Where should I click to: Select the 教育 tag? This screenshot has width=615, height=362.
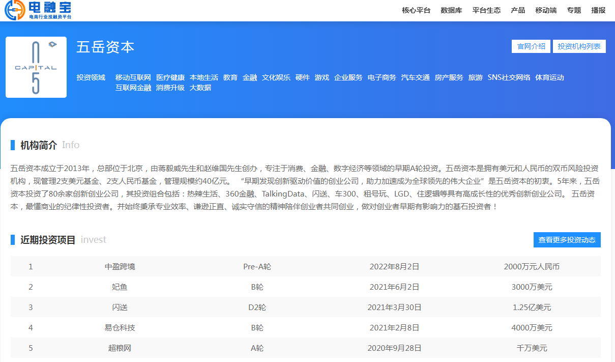point(230,77)
